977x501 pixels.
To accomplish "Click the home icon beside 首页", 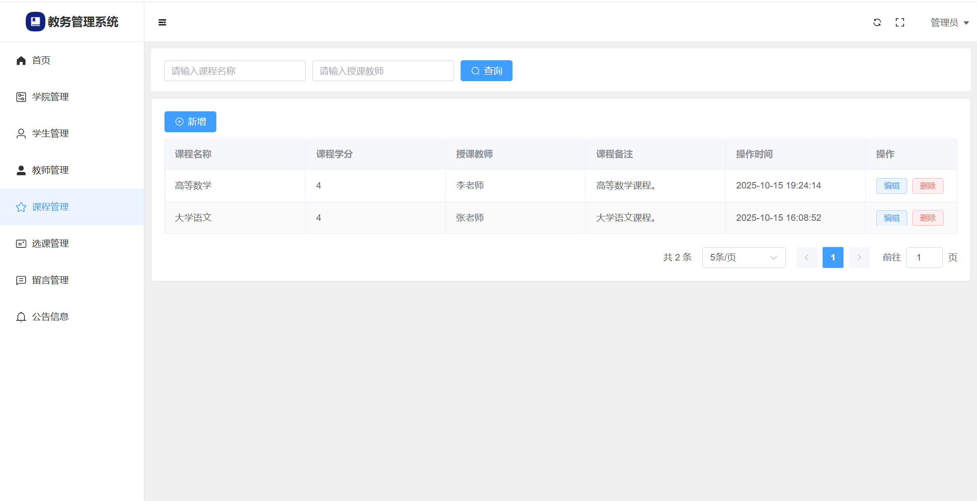I will tap(21, 60).
